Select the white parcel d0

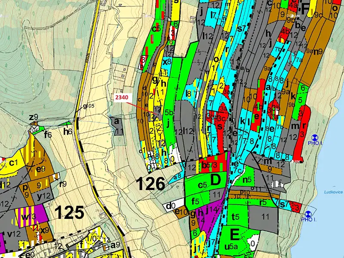click(x=172, y=206)
